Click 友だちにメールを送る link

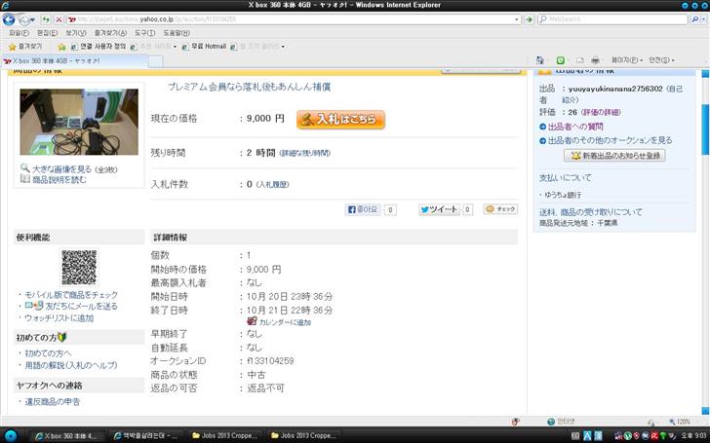click(x=81, y=306)
